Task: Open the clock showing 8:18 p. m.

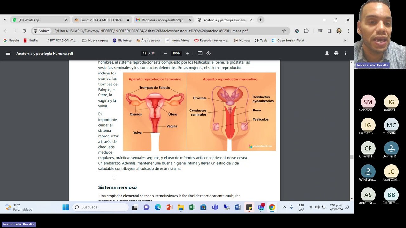Action: 336,207
